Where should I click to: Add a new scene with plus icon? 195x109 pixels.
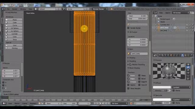(x=85, y=9)
